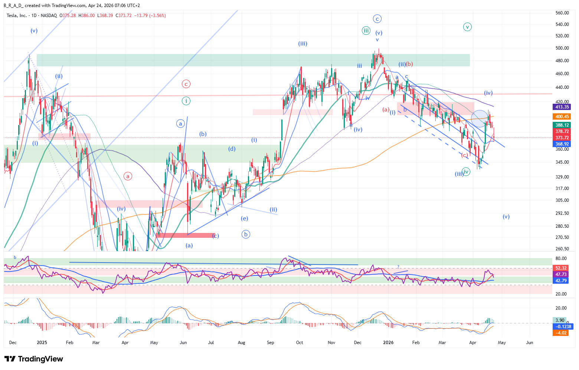Select the blue 368.92 price axis label
The image size is (579, 370).
click(562, 144)
